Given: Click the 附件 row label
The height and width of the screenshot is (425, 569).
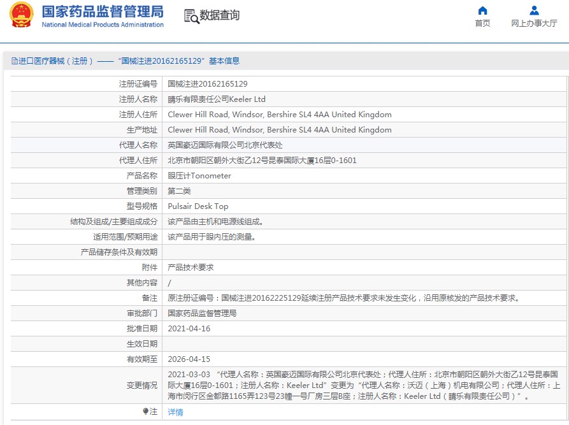Looking at the screenshot, I should 150,268.
